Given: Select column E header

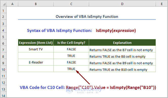Looking at the screenshot, I should [162, 4].
